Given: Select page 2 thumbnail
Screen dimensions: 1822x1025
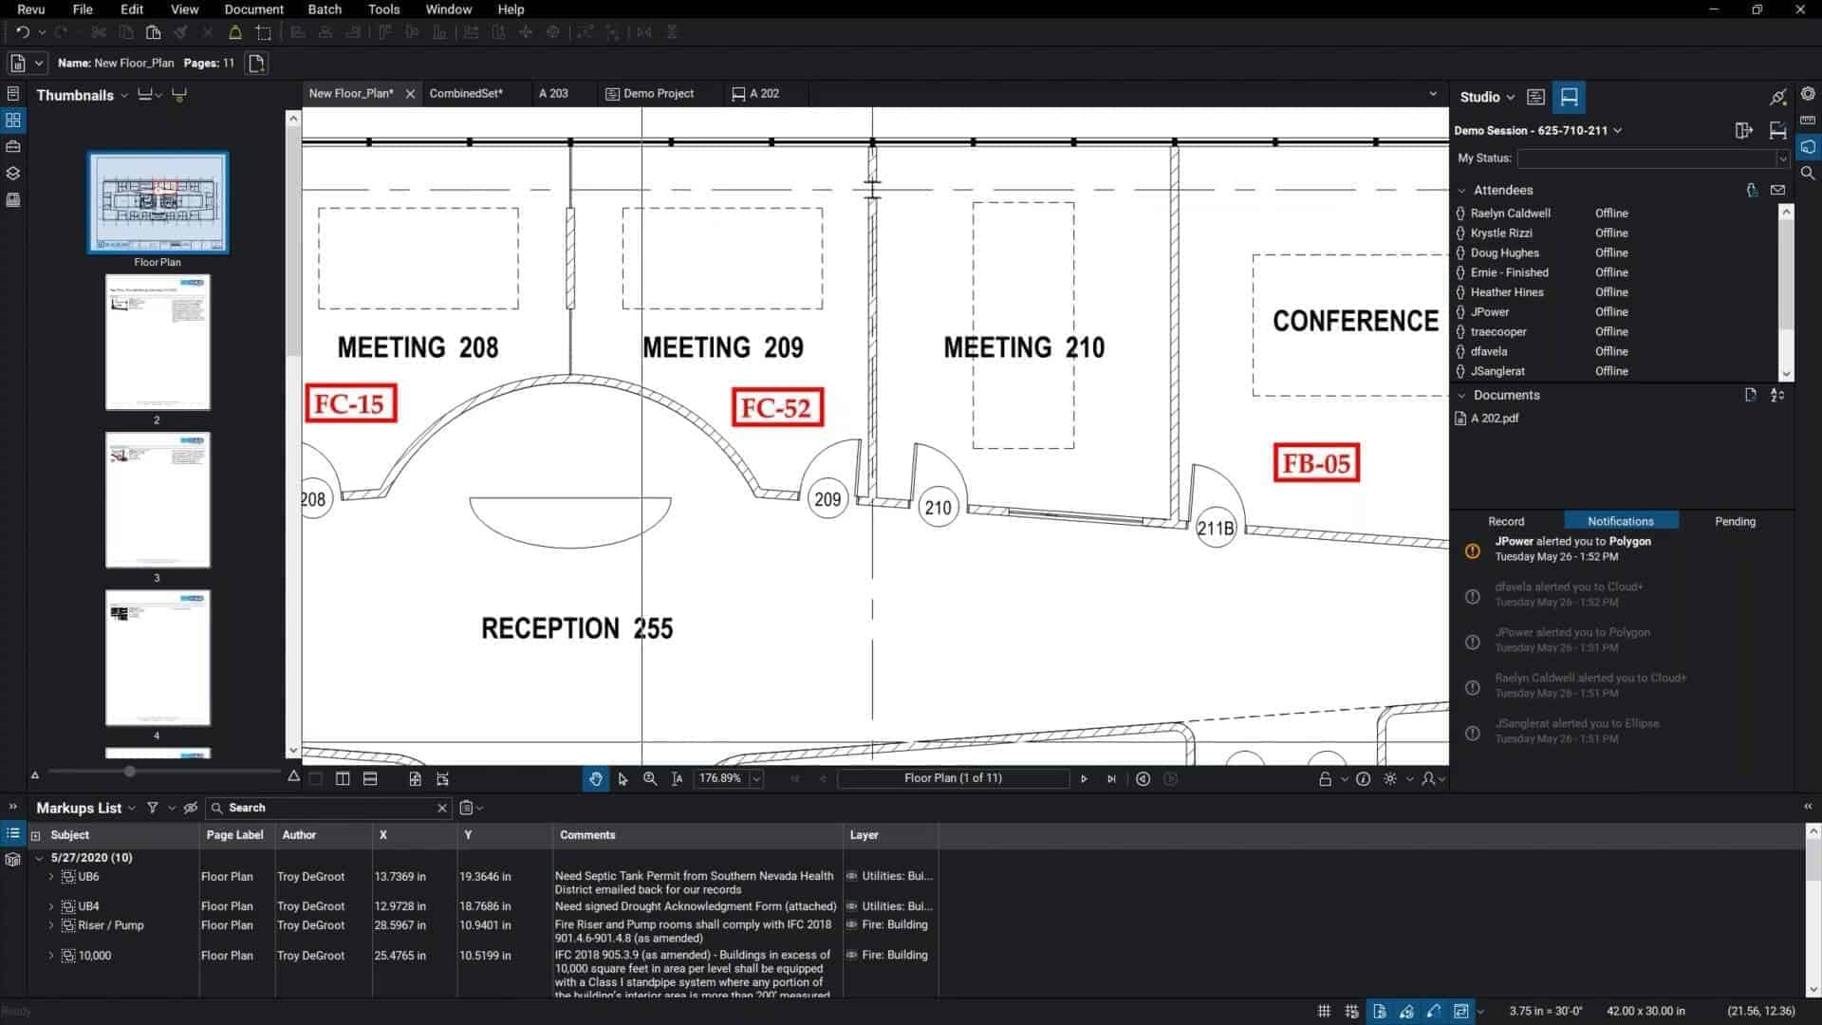Looking at the screenshot, I should click(158, 343).
